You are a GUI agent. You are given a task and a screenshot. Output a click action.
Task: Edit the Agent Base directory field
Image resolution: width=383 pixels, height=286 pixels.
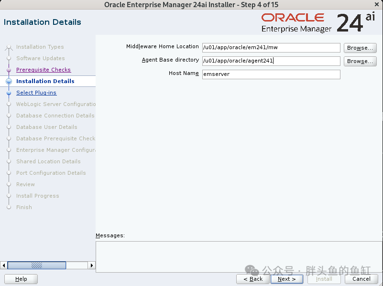[x=271, y=61]
